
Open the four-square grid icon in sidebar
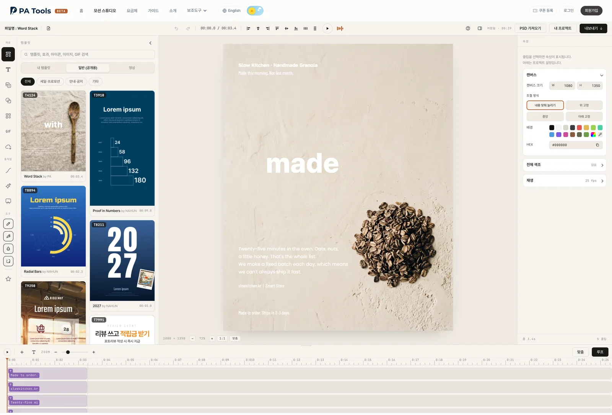click(8, 116)
